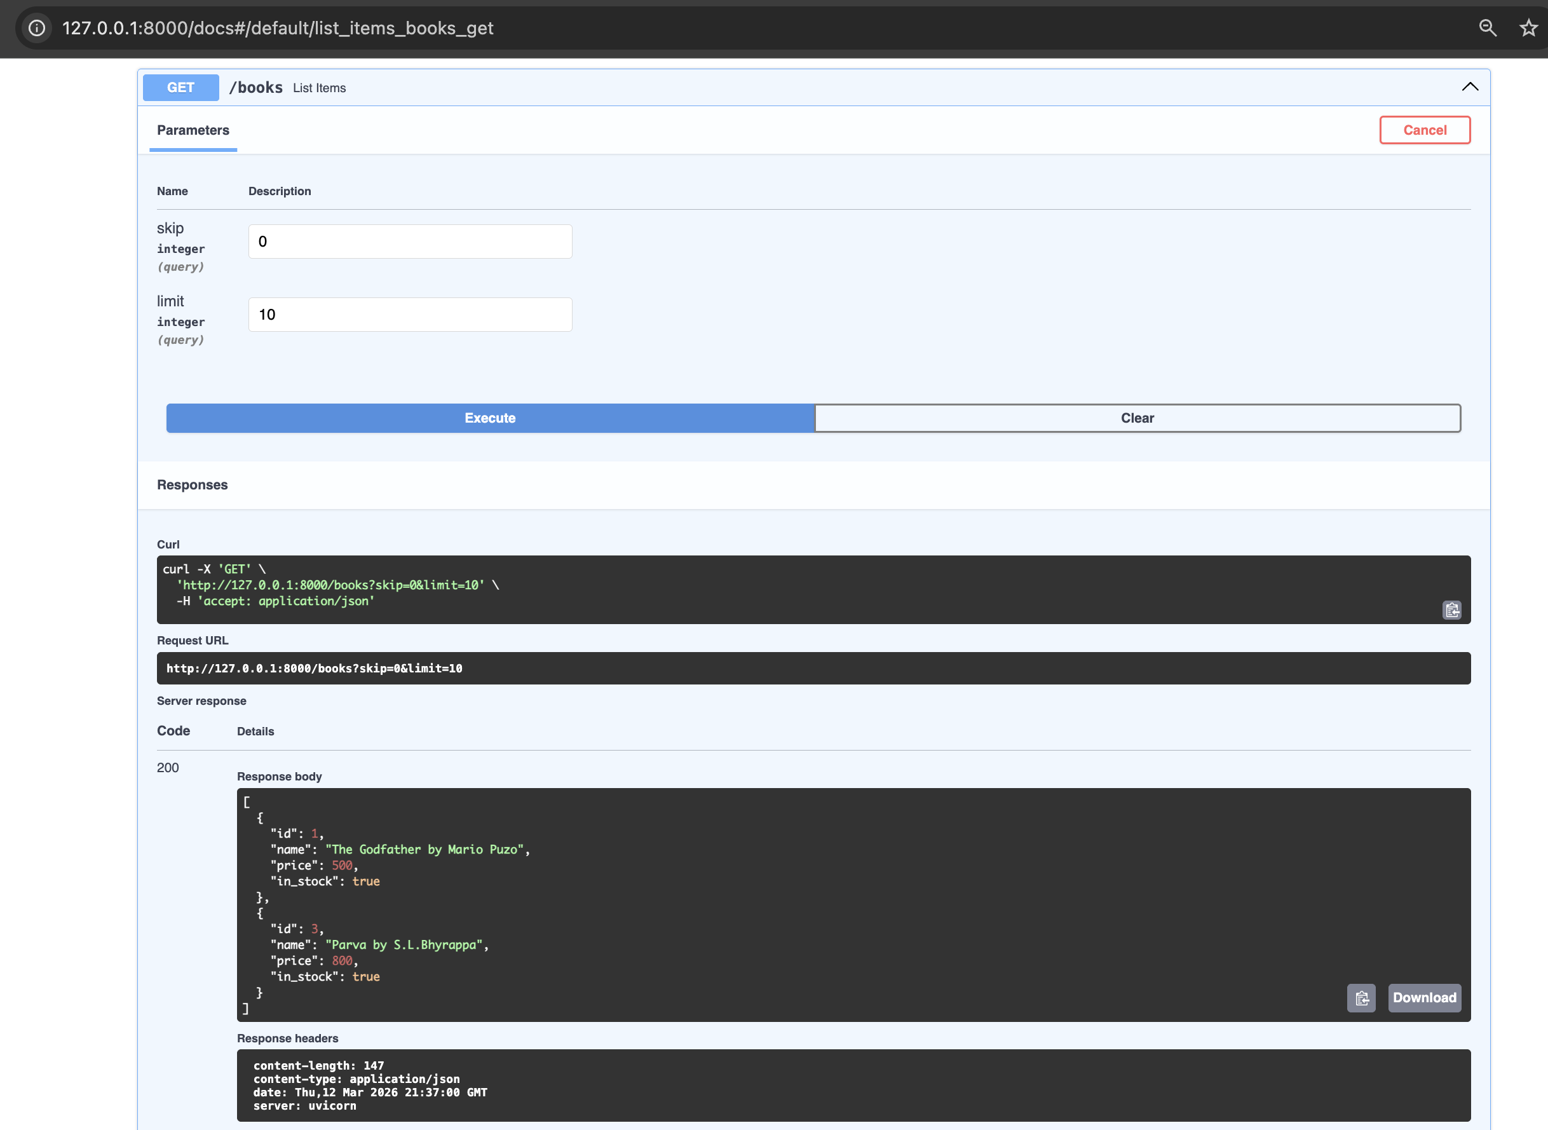Select the 200 response code entry
Screen dimensions: 1548x1130
pyautogui.click(x=168, y=766)
